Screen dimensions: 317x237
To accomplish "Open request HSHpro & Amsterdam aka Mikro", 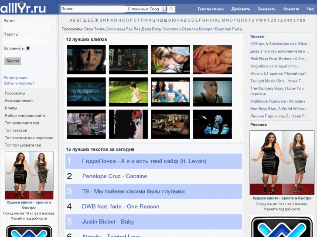I will pos(281,44).
